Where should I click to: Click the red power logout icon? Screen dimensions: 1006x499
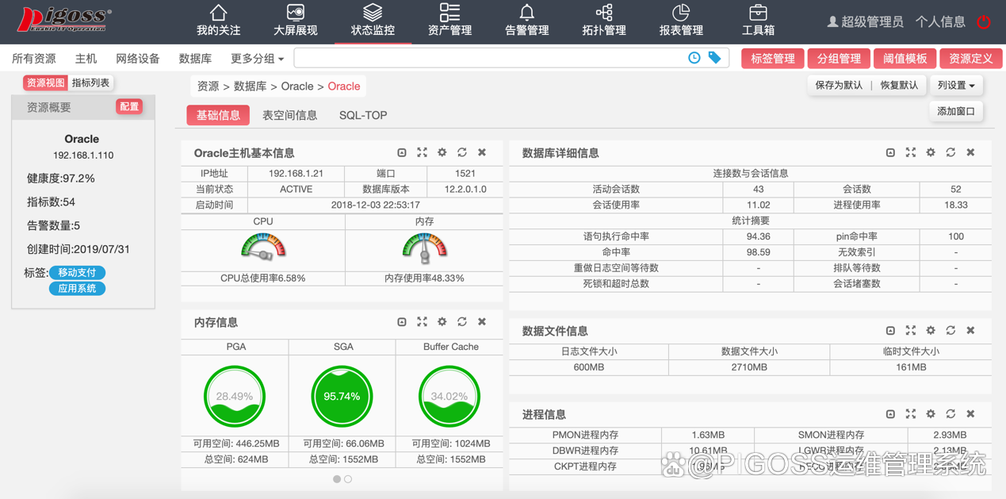coord(984,21)
